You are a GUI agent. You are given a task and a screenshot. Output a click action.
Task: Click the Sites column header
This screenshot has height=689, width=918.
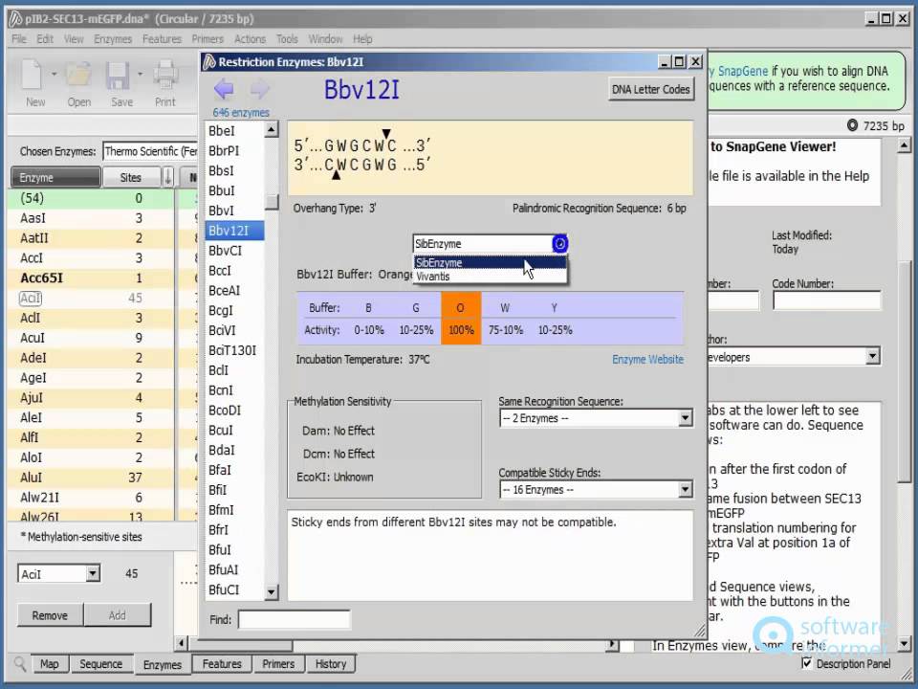click(x=131, y=177)
